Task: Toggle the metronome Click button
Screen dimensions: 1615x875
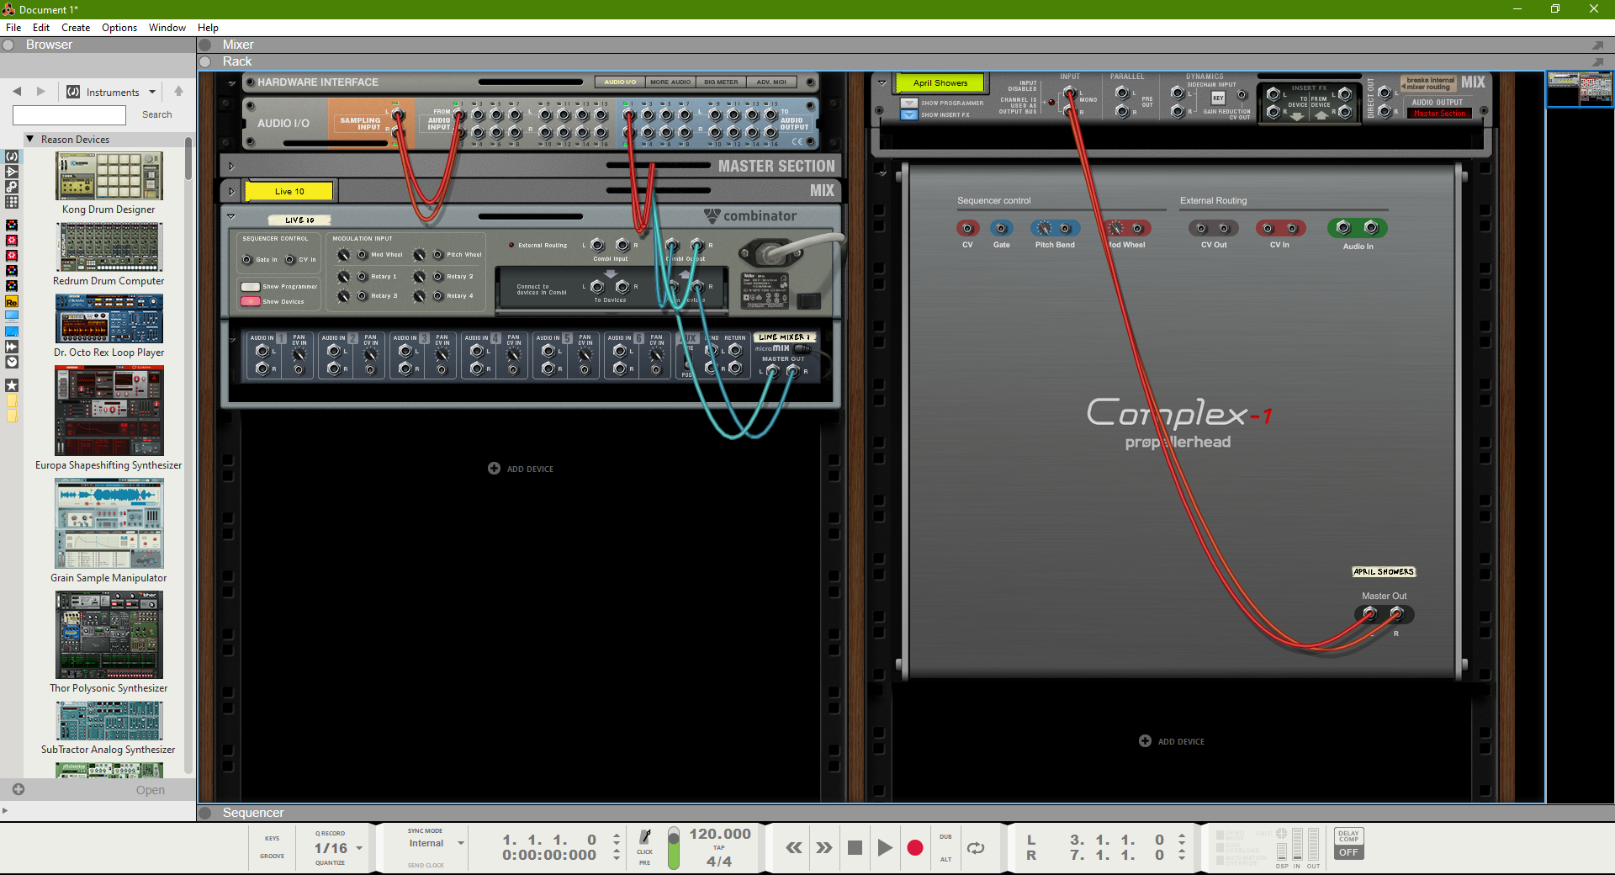Action: [x=645, y=837]
